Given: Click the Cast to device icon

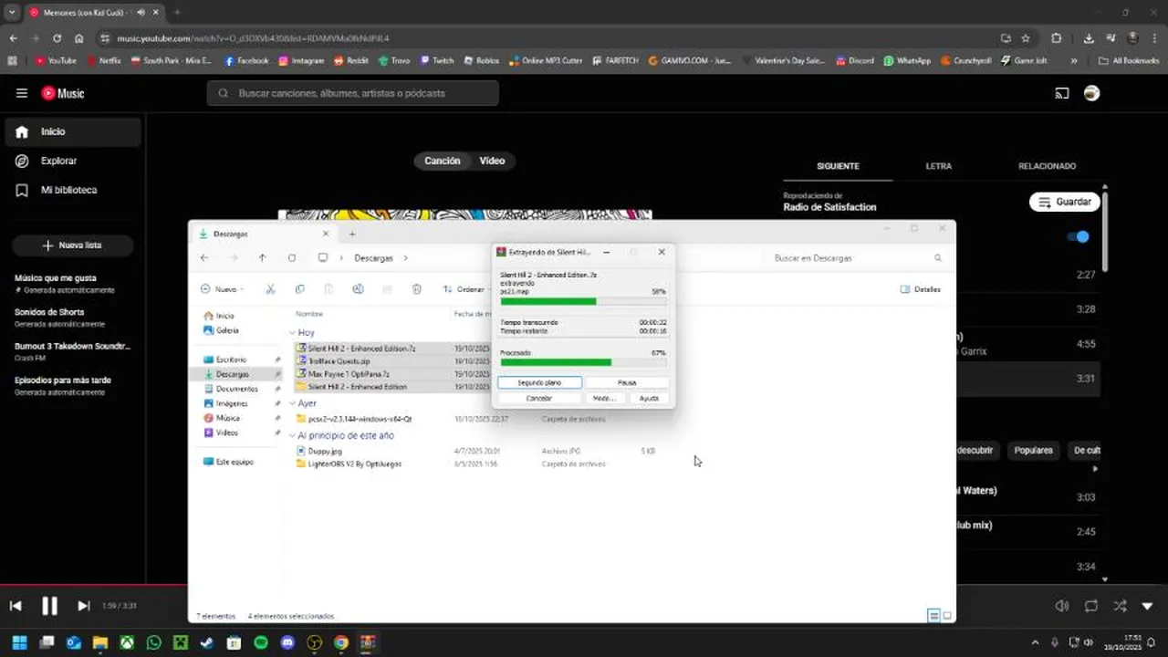Looking at the screenshot, I should [x=1062, y=93].
